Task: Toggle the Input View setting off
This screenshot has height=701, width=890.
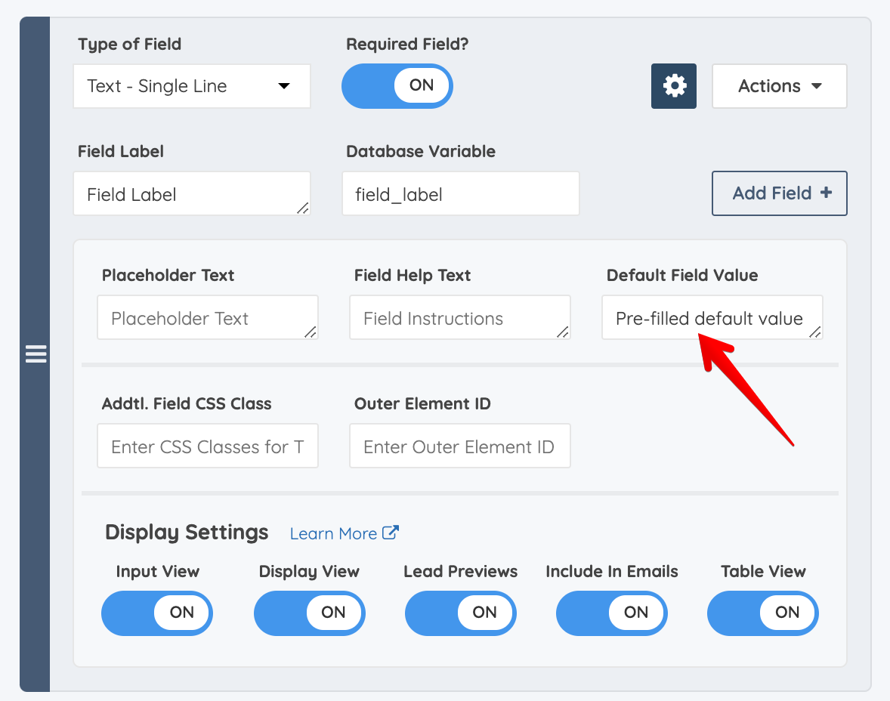Action: [x=156, y=613]
